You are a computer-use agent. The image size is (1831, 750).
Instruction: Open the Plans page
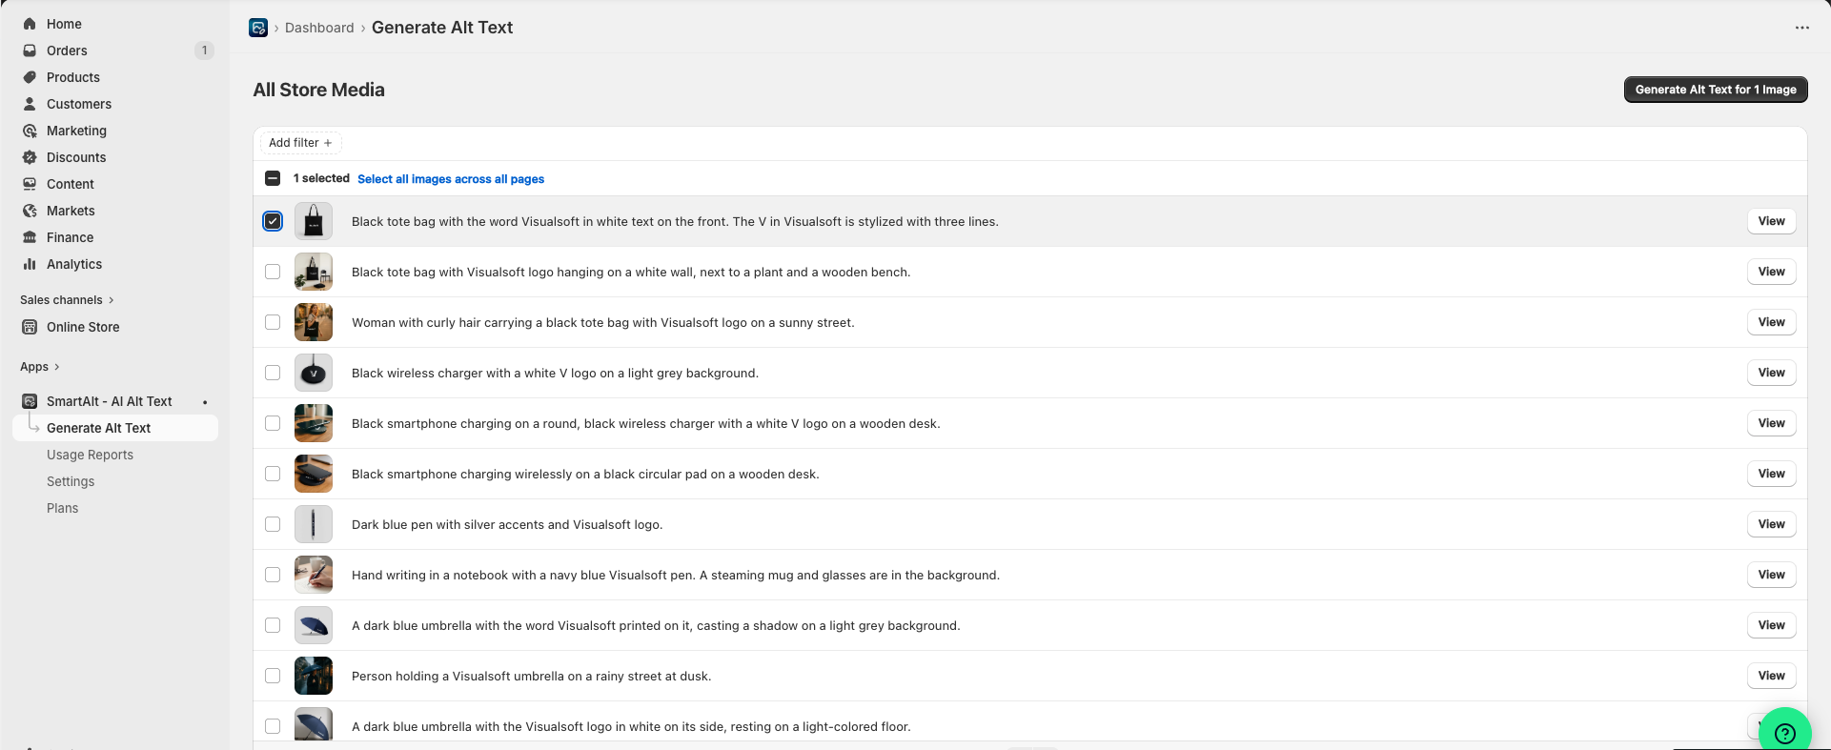tap(63, 508)
